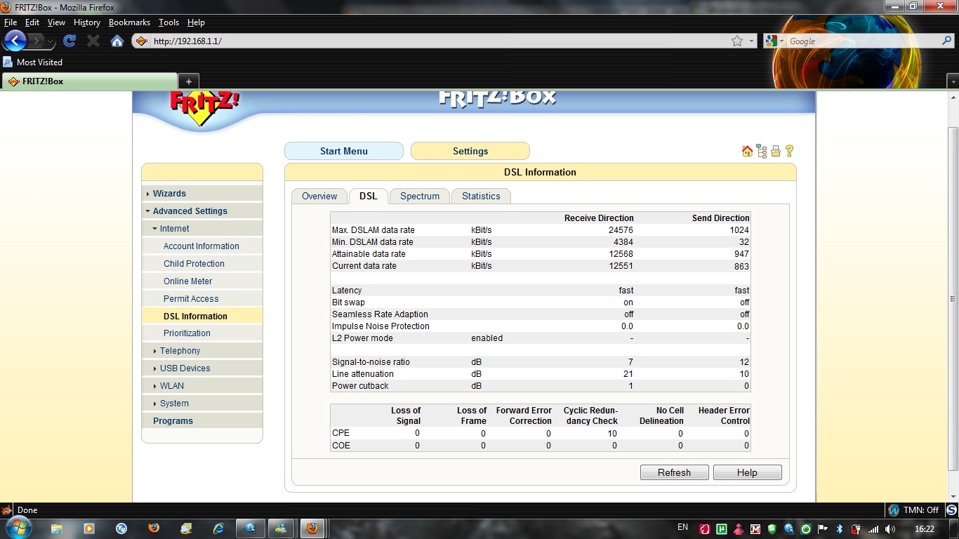Open the Prioritization link

pos(187,333)
